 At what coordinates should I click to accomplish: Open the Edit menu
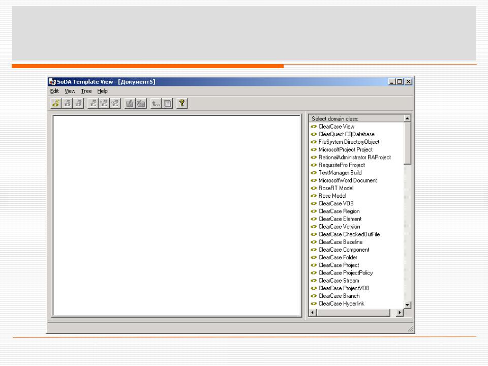(54, 91)
